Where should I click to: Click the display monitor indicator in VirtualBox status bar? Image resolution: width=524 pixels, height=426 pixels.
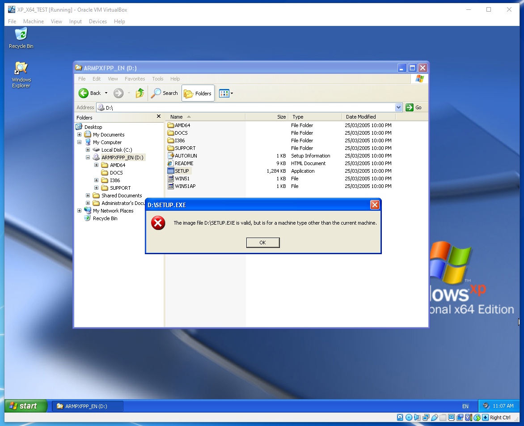[452, 417]
